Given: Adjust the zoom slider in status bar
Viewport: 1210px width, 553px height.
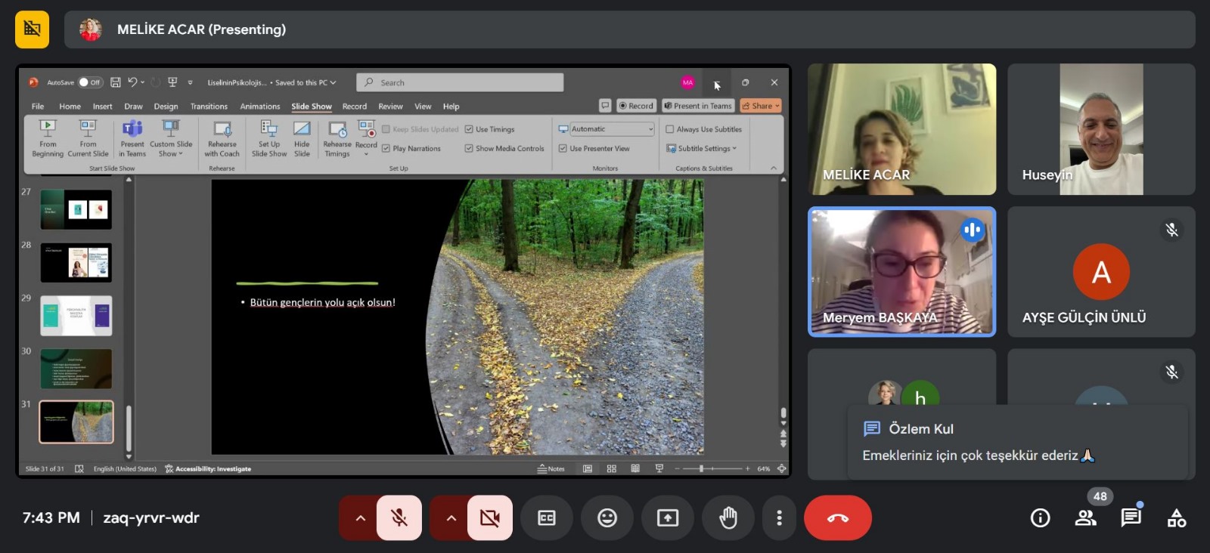Looking at the screenshot, I should (702, 468).
